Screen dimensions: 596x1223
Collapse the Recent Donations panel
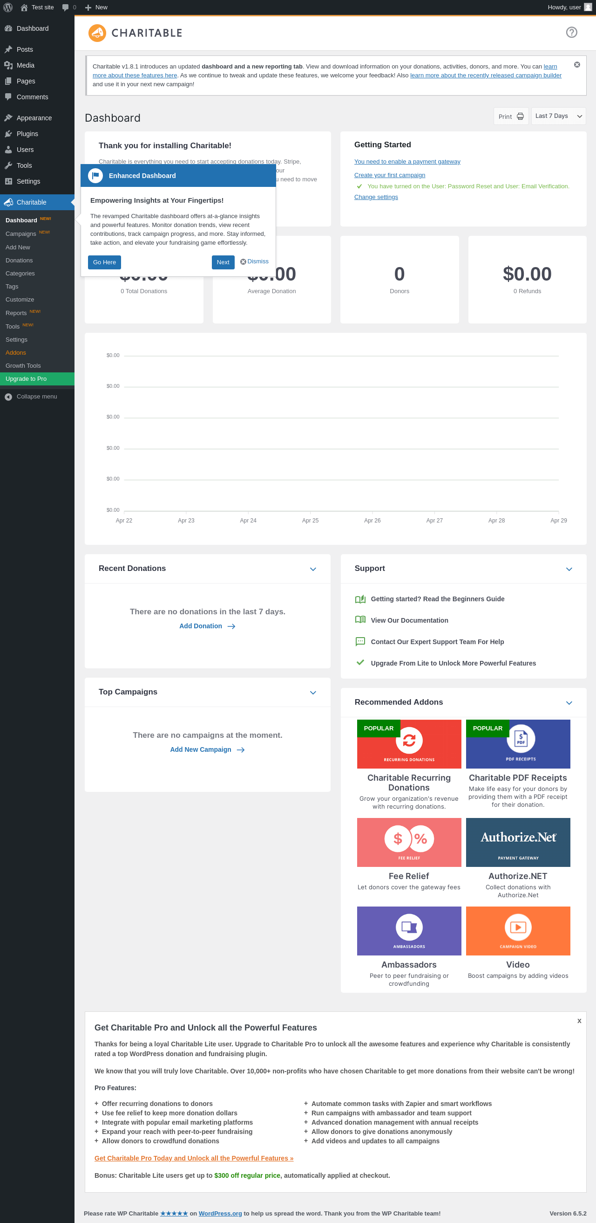[x=313, y=569]
